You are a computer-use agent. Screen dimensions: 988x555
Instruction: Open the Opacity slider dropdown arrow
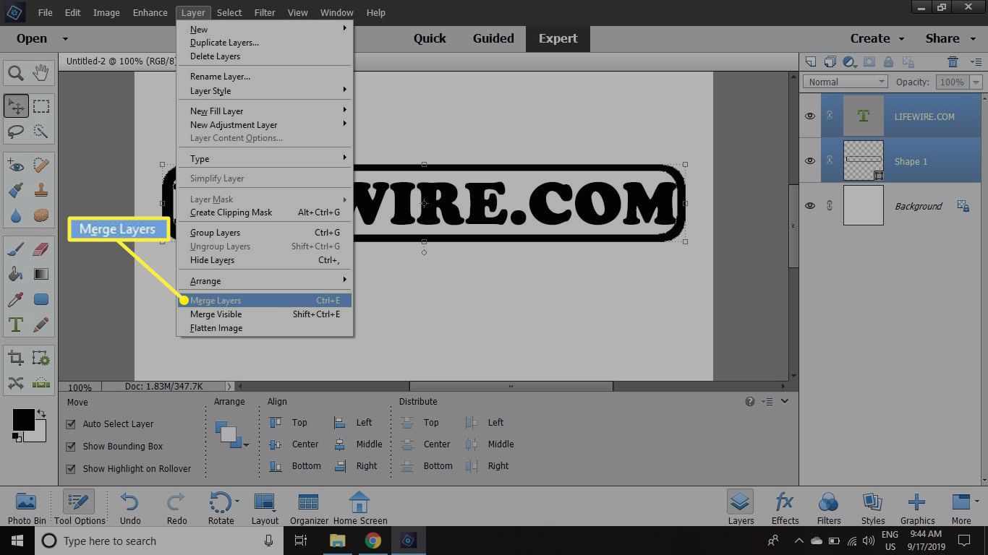(x=976, y=82)
